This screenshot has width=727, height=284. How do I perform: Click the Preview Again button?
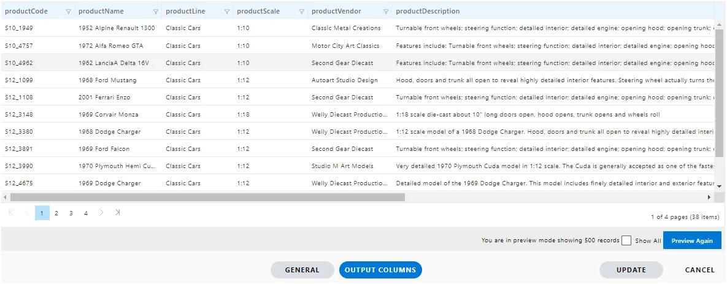point(692,240)
